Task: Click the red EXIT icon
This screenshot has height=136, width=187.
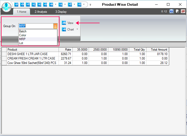Action: [183, 11]
